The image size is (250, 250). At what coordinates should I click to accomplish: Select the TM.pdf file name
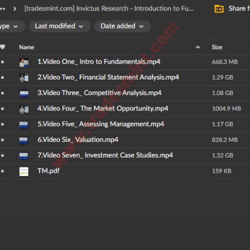pyautogui.click(x=48, y=171)
